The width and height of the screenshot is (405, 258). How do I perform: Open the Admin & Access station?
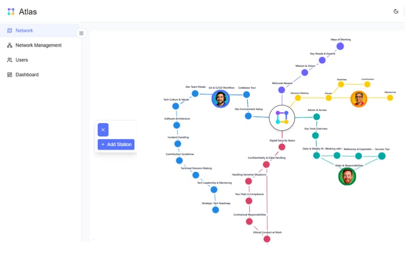click(x=316, y=117)
